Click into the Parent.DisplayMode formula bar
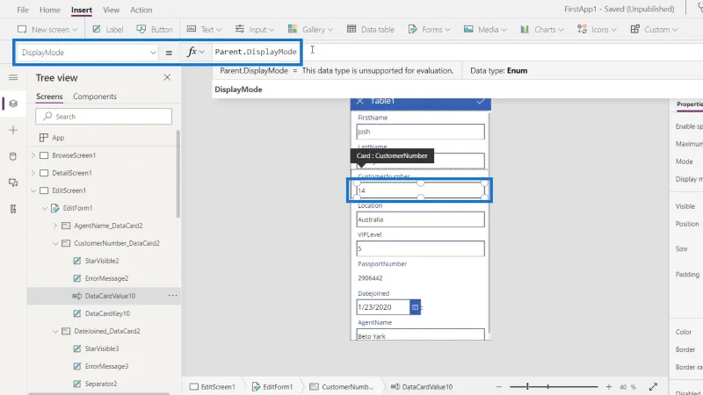This screenshot has width=703, height=395. coord(256,52)
